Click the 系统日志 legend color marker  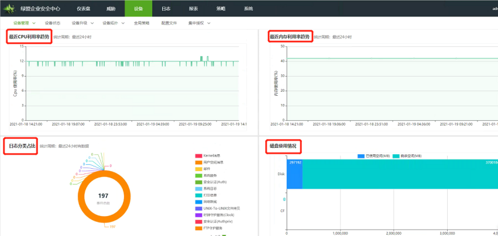tap(198, 188)
